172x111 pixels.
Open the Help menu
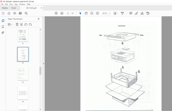(28, 4)
